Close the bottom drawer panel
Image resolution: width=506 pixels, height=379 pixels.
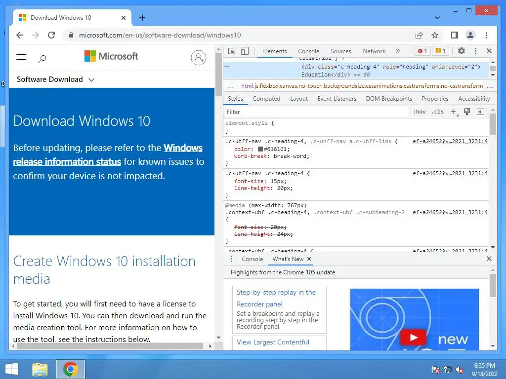click(x=489, y=259)
